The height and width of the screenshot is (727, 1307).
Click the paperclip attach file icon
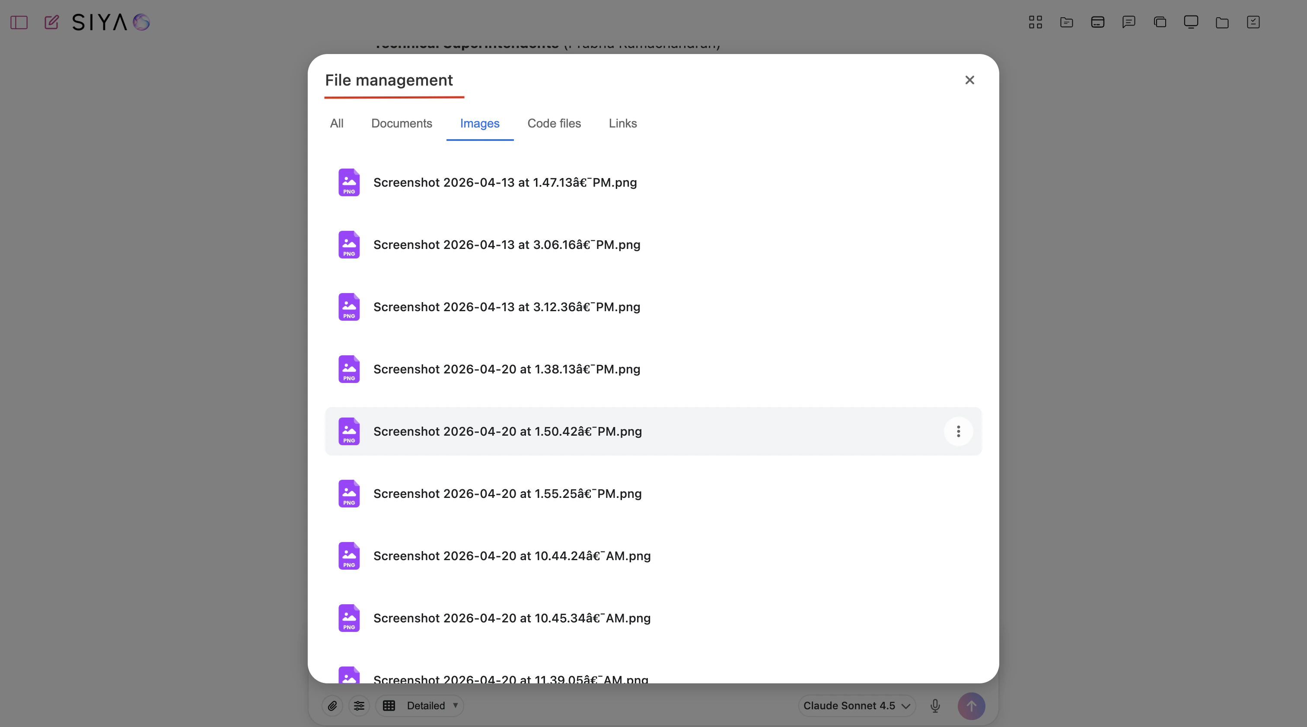332,706
